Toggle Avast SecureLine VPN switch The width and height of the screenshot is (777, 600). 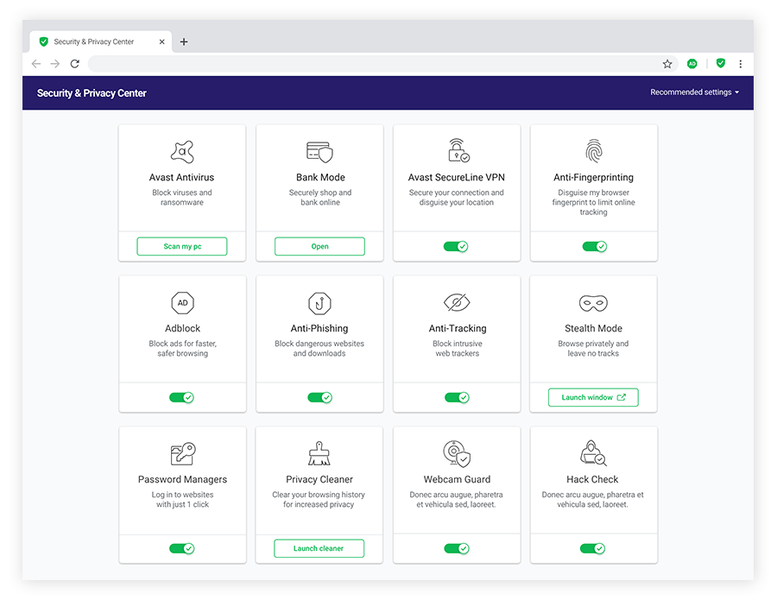pyautogui.click(x=456, y=246)
